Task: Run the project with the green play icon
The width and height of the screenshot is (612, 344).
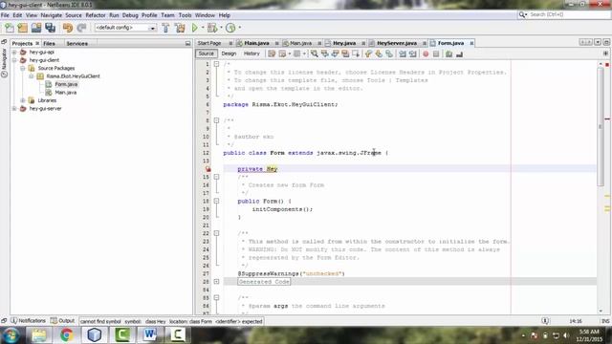Action: [194, 28]
